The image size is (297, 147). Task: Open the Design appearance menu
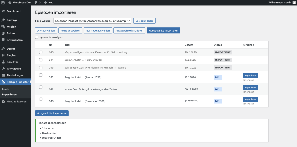tap(11, 49)
